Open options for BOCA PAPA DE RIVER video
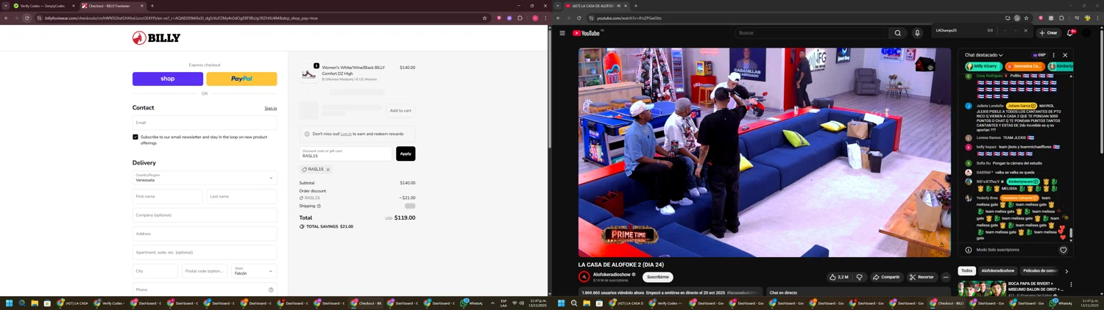 [1071, 284]
